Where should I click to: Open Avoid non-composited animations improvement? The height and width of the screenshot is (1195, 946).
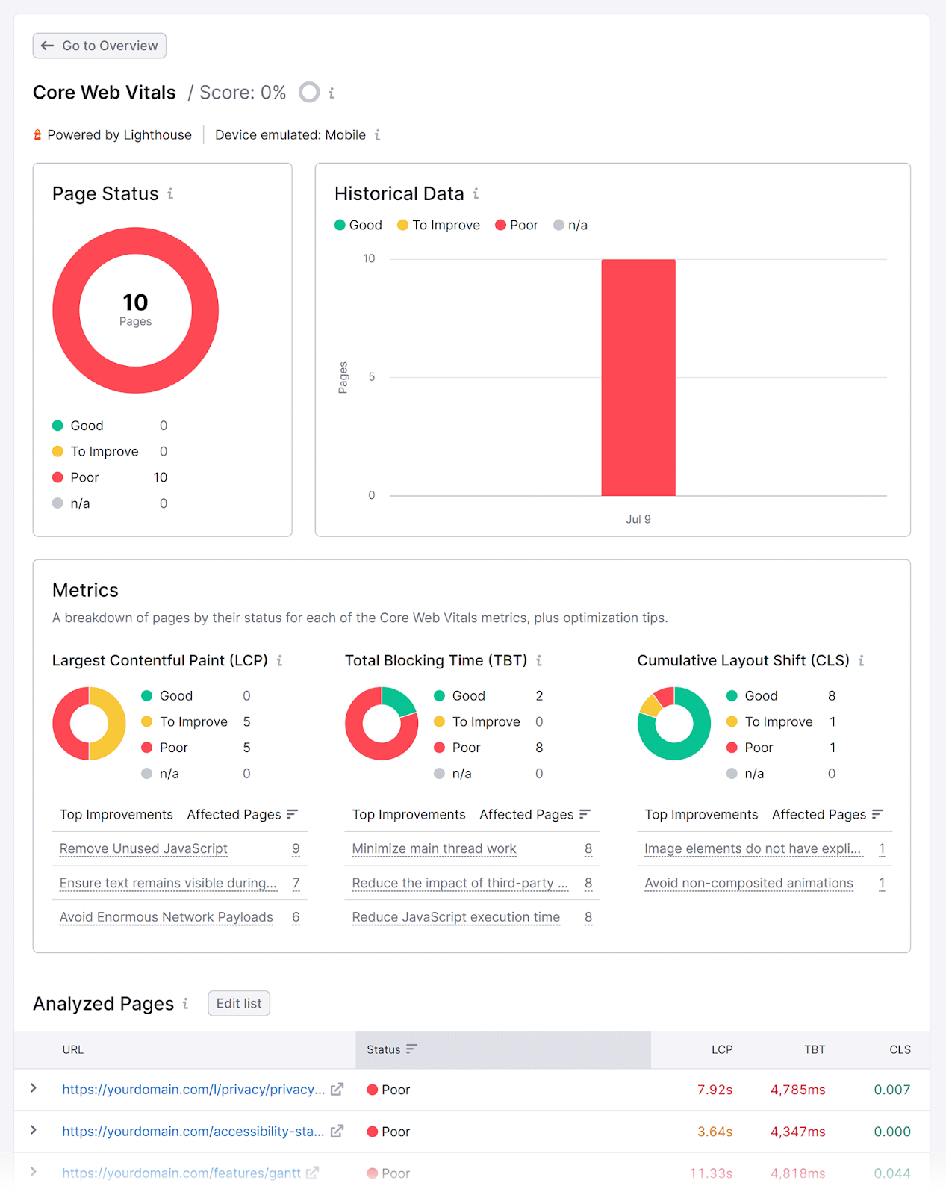pyautogui.click(x=749, y=883)
